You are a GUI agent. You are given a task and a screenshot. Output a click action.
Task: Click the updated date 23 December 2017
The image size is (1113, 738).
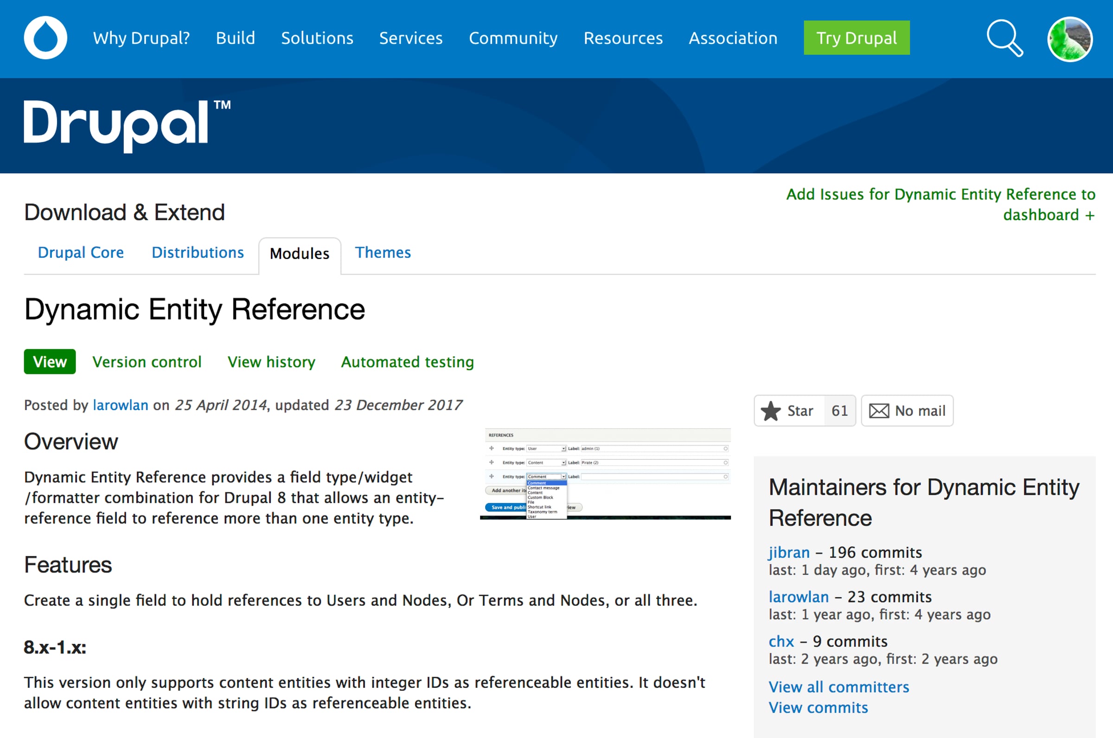[398, 405]
